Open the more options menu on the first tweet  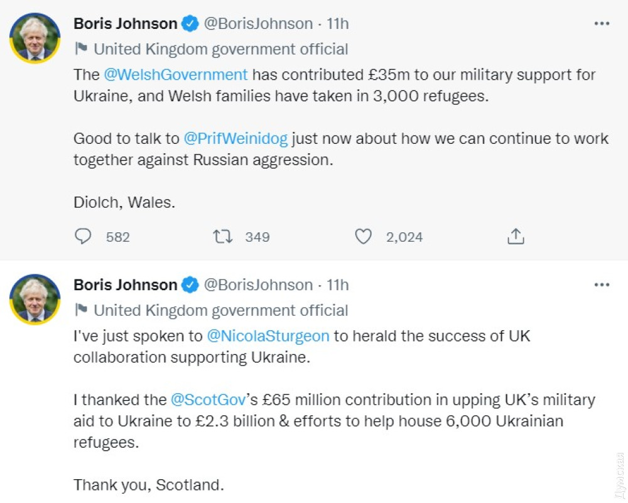coord(602,24)
